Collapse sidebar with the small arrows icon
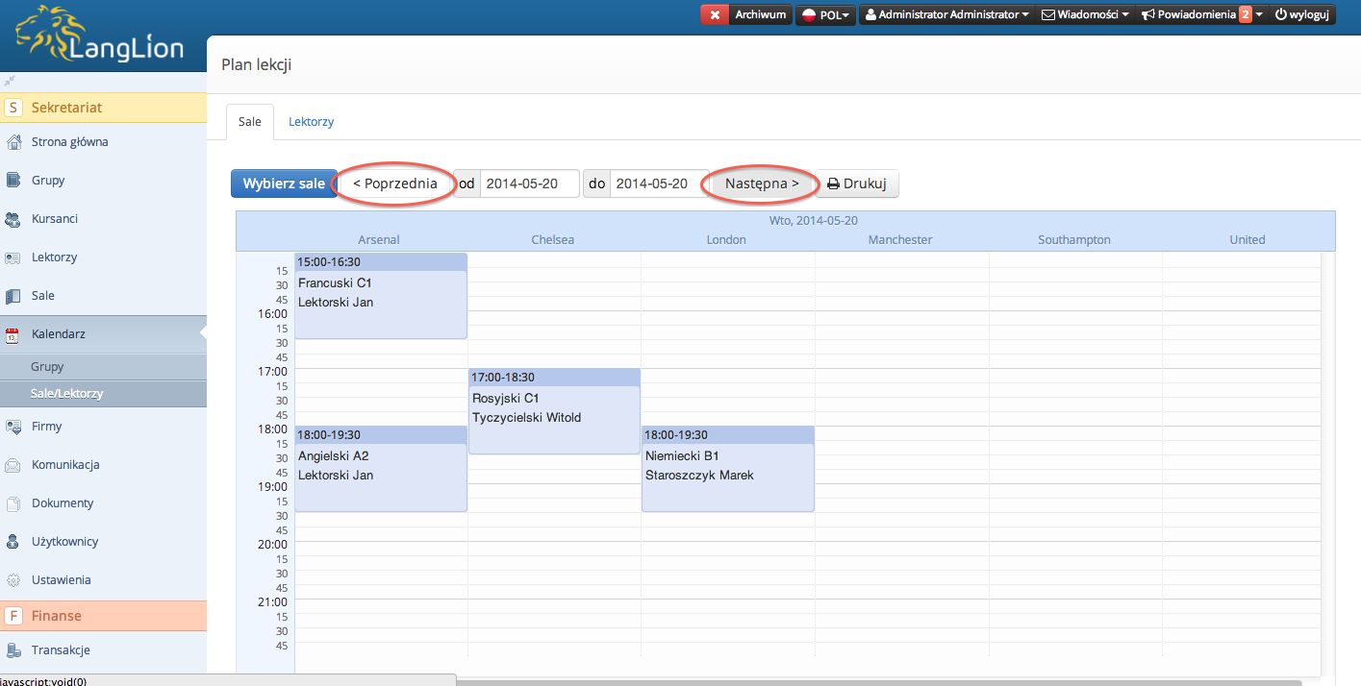Screen dimensions: 1361x686 point(10,81)
